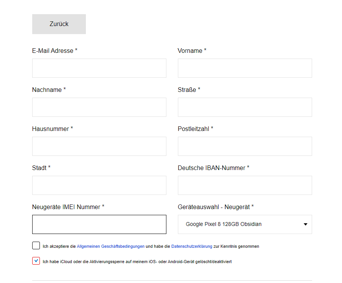Focus the Neugeräte IMEI Nummer field

(99, 224)
